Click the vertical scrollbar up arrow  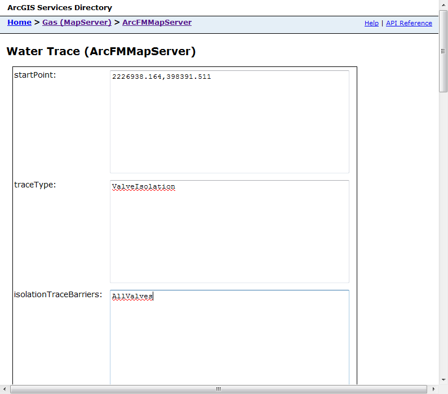(443, 5)
